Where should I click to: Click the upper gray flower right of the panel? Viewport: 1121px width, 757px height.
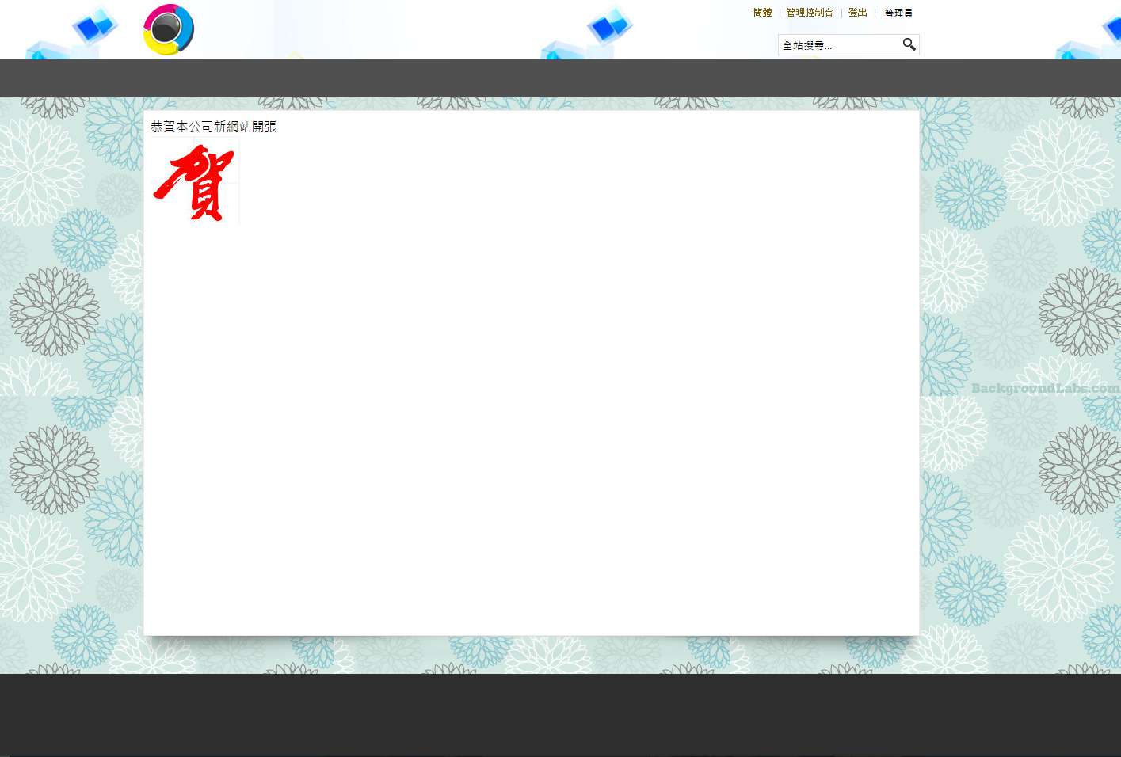(1080, 311)
